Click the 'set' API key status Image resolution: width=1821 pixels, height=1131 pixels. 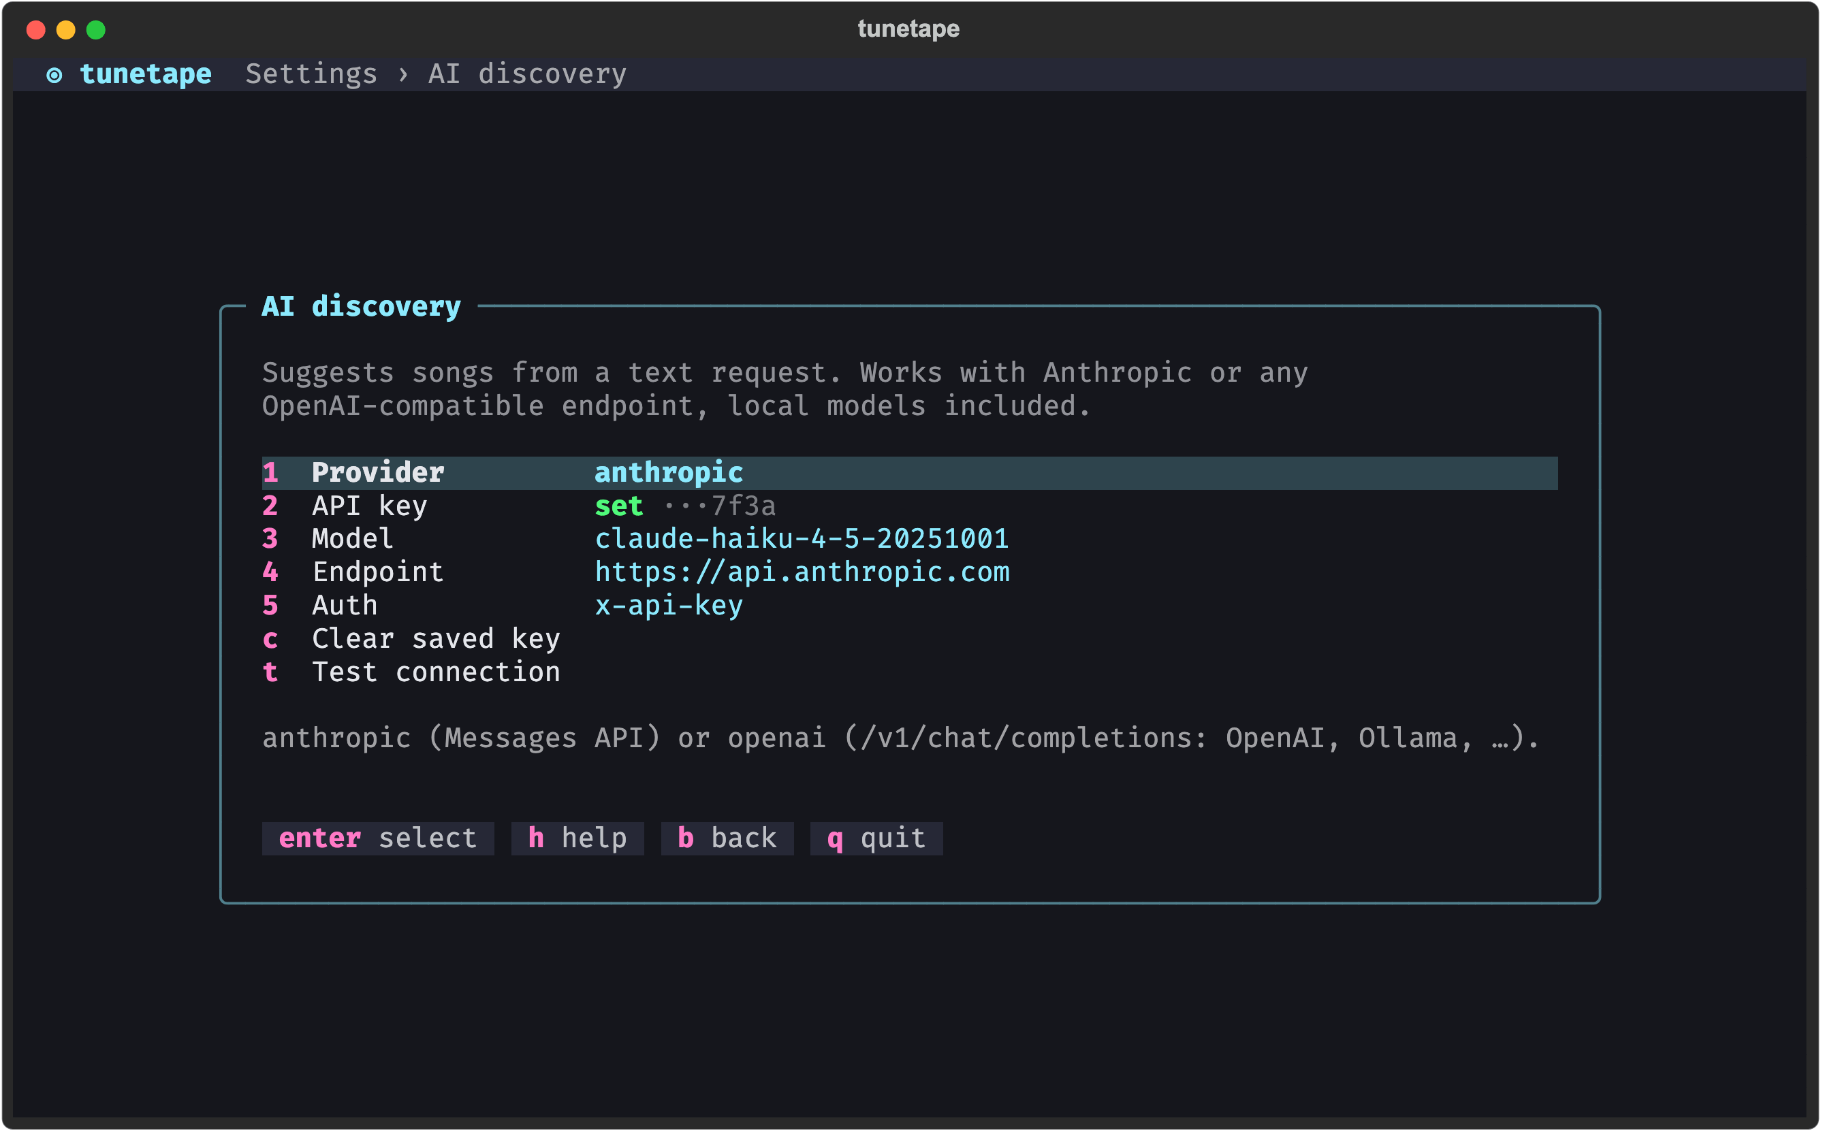tap(619, 506)
